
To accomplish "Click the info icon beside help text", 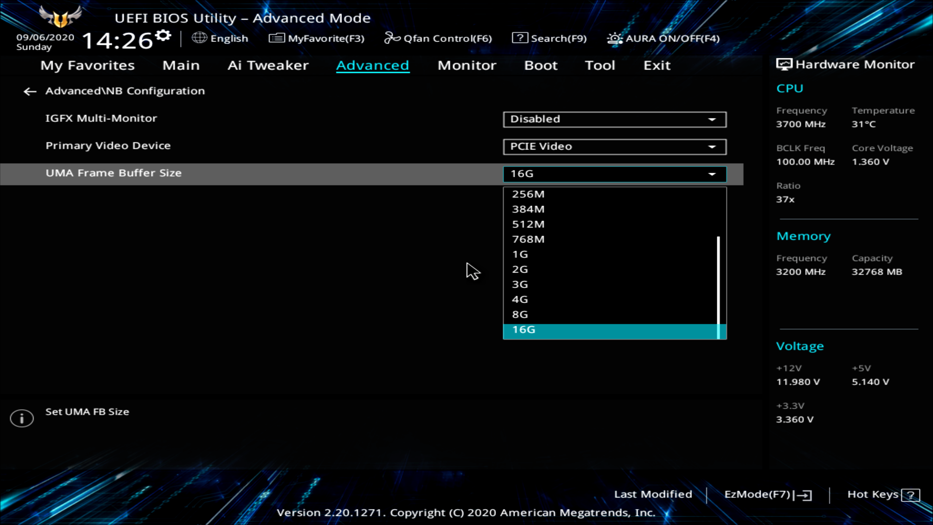I will pyautogui.click(x=22, y=418).
